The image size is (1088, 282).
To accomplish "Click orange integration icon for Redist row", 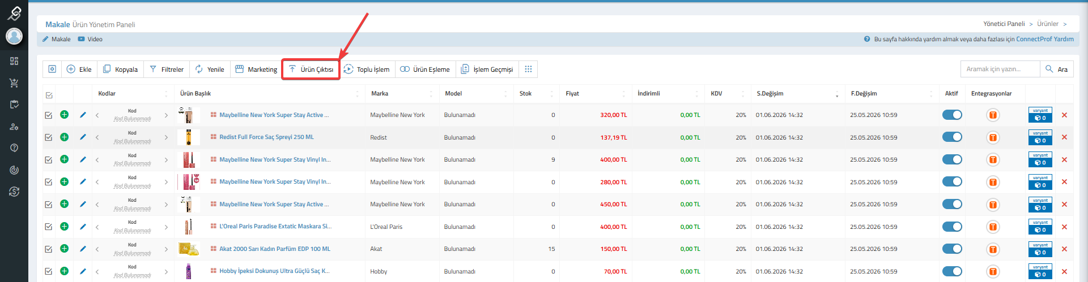I will point(993,137).
